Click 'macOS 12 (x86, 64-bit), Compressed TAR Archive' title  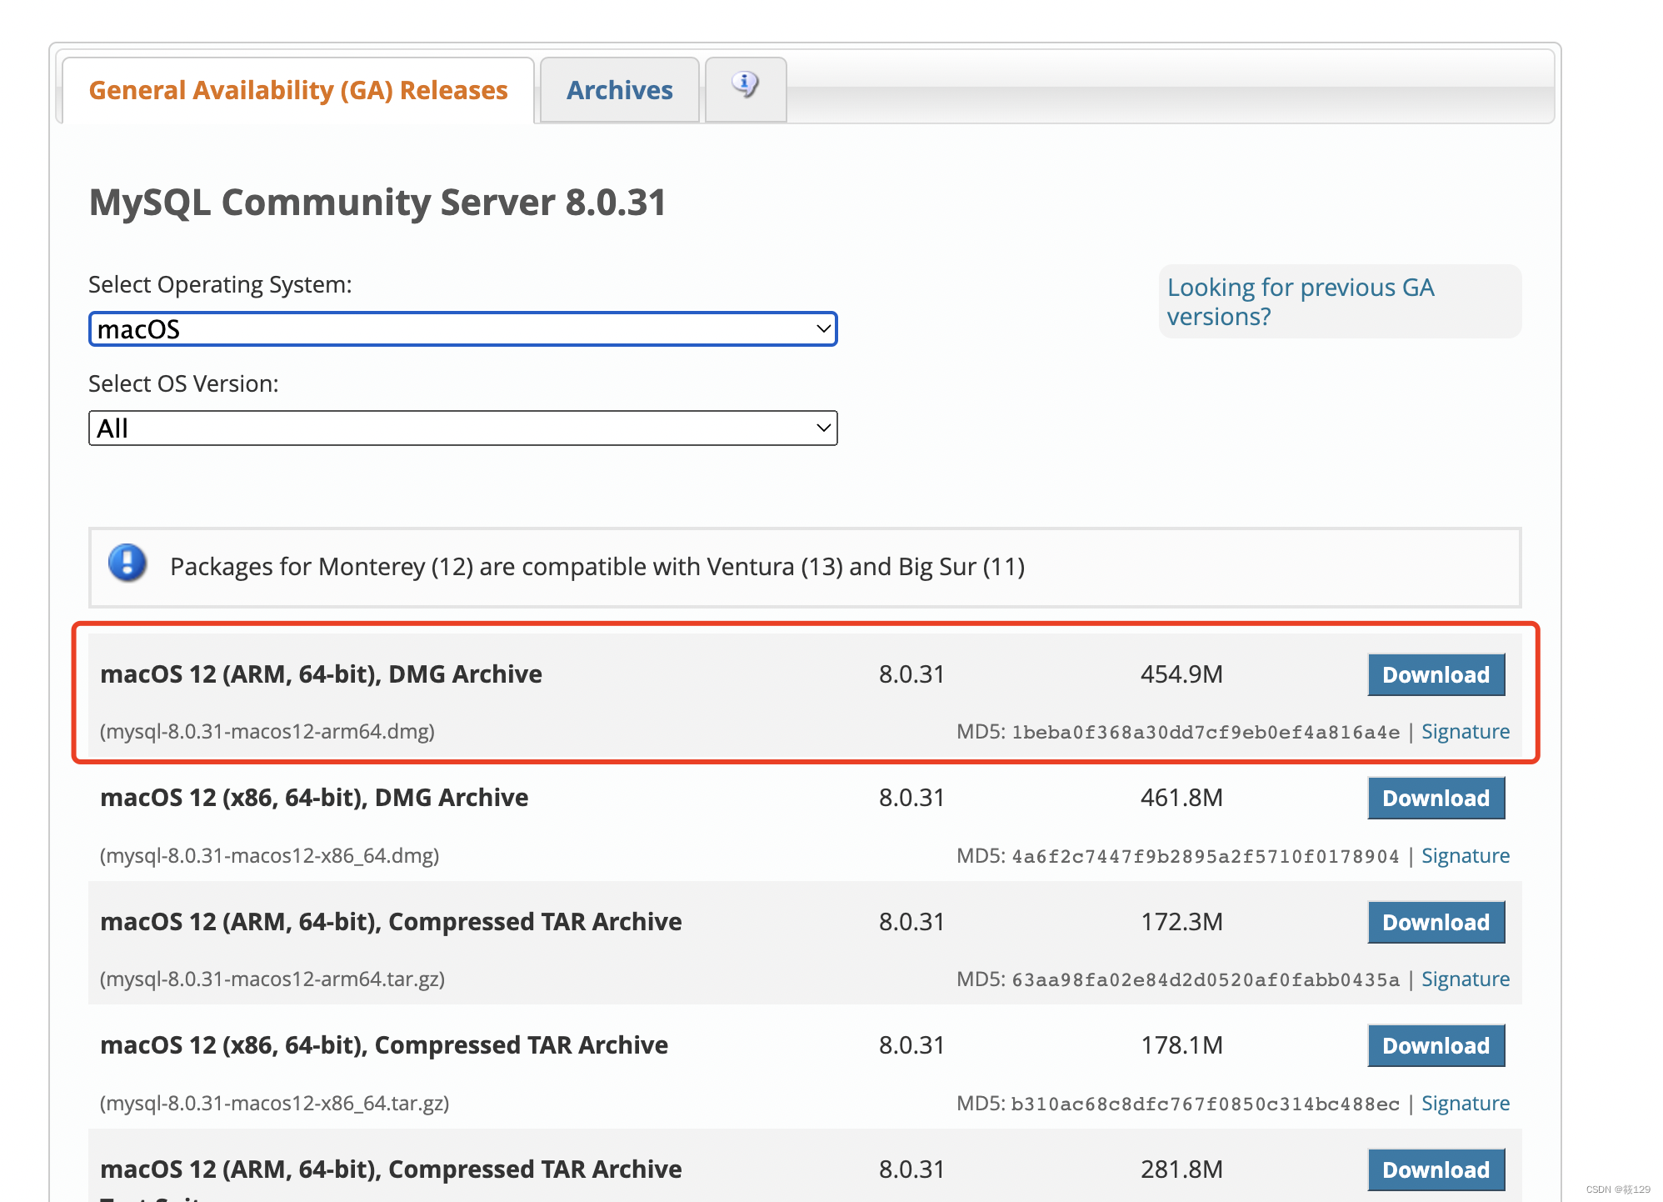[x=384, y=1045]
